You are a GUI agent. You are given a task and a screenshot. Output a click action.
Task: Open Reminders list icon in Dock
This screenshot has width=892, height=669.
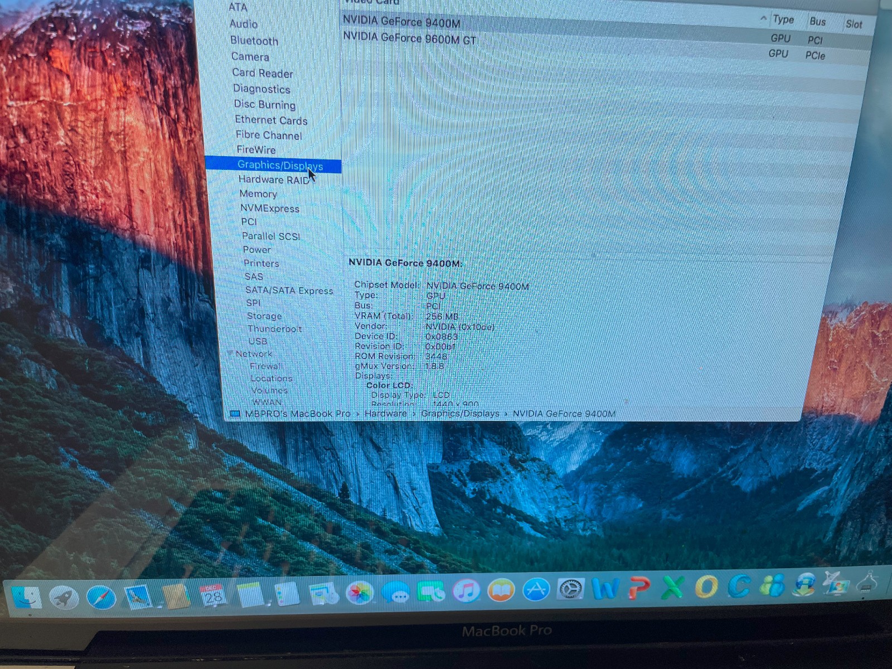[287, 595]
